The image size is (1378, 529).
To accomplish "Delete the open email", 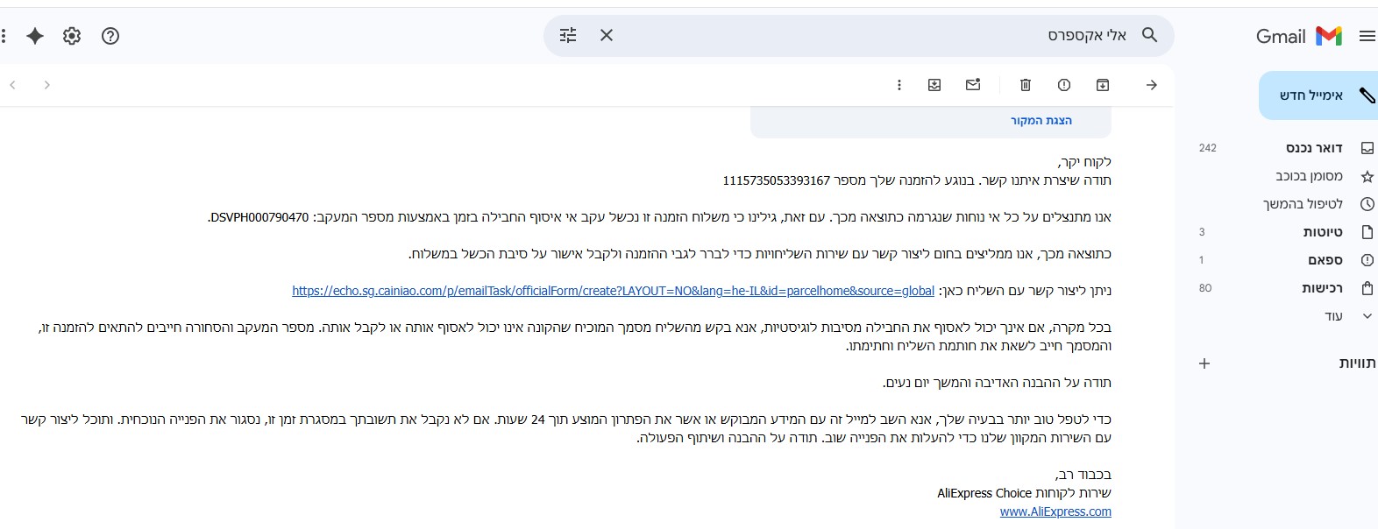I will [1026, 85].
